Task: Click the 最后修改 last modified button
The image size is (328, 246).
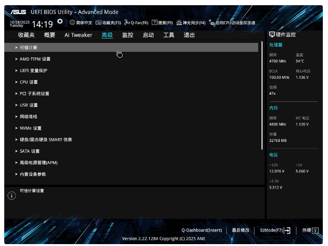Action: pyautogui.click(x=240, y=230)
